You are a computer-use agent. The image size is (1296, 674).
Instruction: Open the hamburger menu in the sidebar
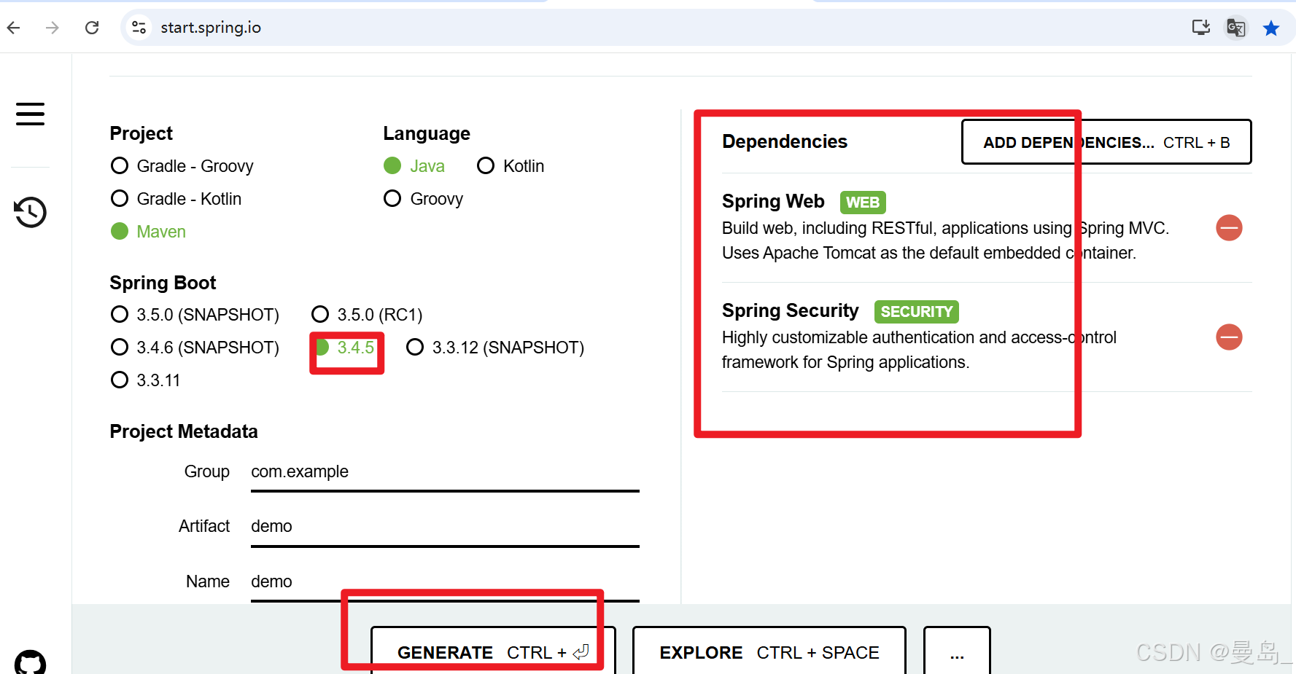point(30,114)
